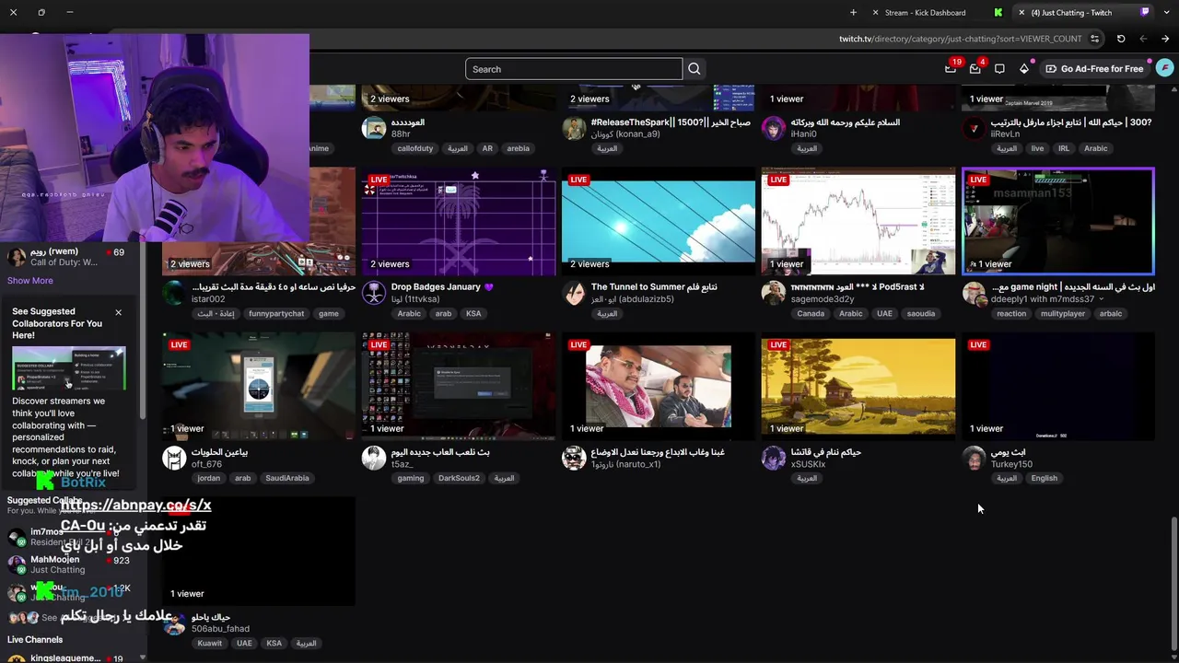The height and width of the screenshot is (663, 1179).
Task: Open the whispers chat bubble icon
Action: tap(999, 69)
